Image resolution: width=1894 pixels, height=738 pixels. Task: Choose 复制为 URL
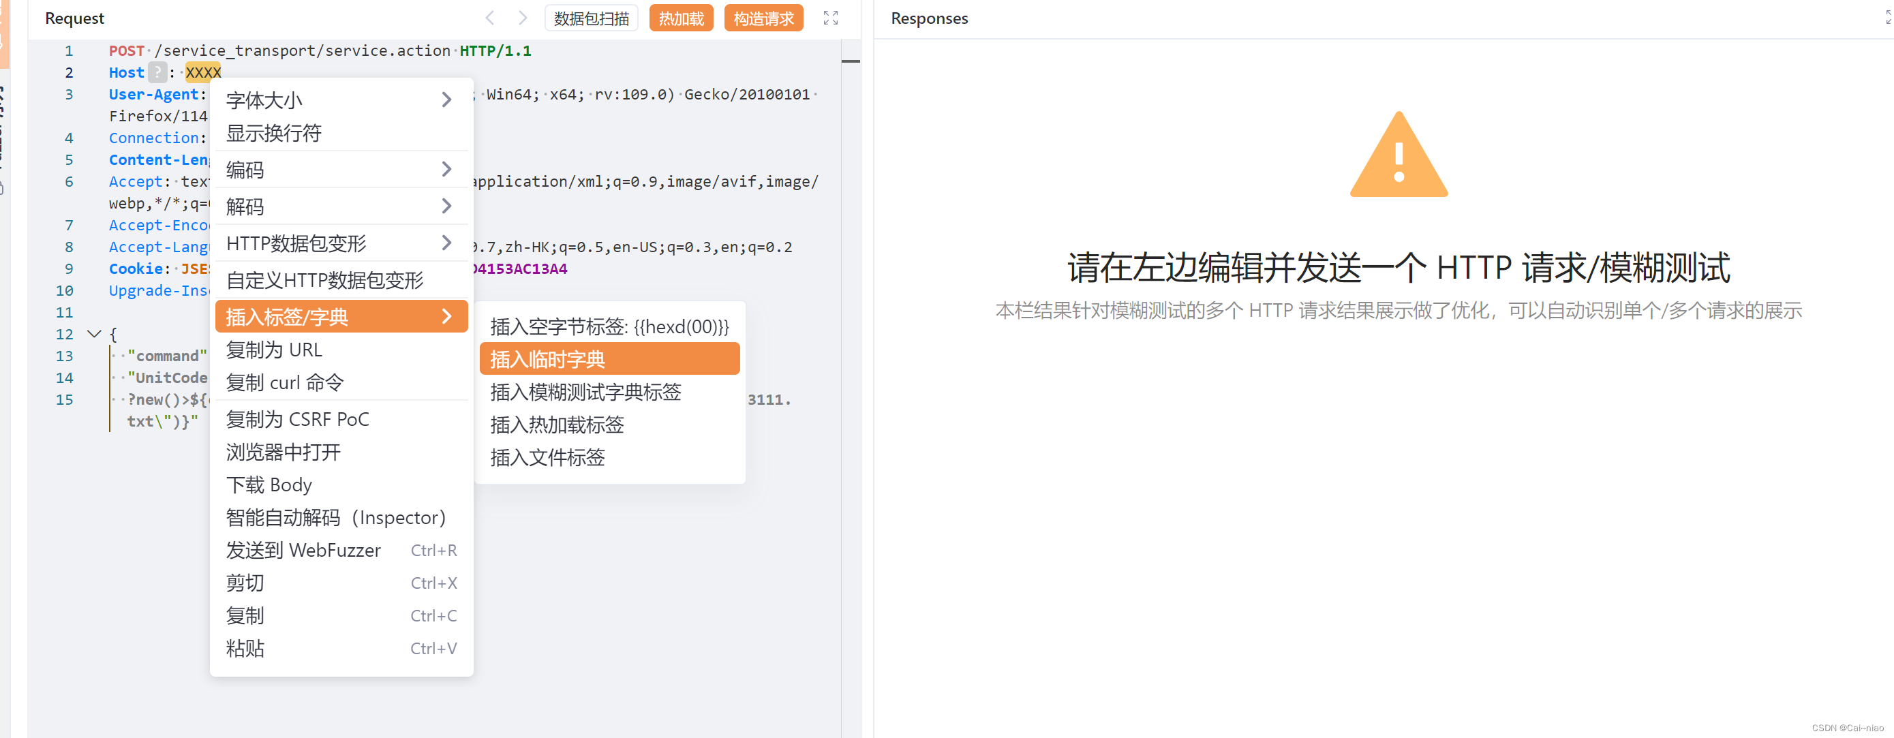pos(341,350)
